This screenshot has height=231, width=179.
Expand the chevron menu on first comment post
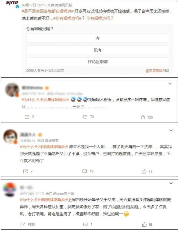click(x=170, y=84)
